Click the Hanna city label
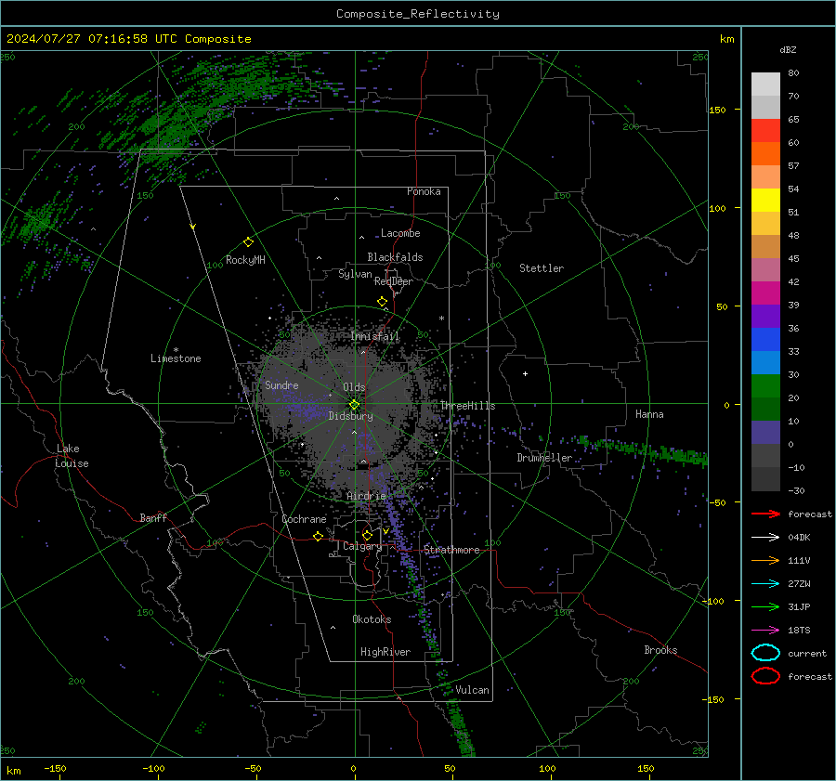Screen dimensions: 836x781 [x=649, y=414]
